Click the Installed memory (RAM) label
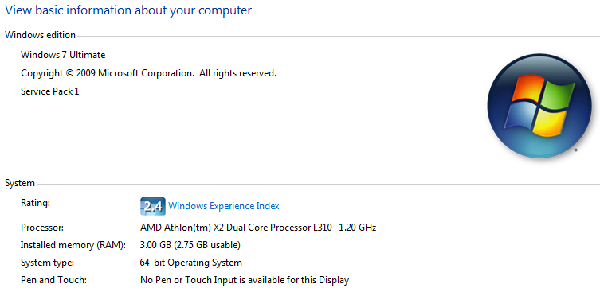The height and width of the screenshot is (292, 600). pyautogui.click(x=73, y=245)
